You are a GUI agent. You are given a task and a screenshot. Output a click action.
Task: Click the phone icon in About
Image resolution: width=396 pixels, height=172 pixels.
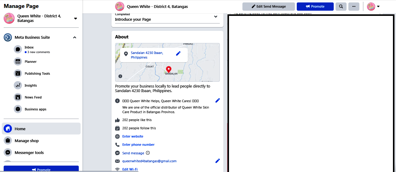[x=117, y=145]
